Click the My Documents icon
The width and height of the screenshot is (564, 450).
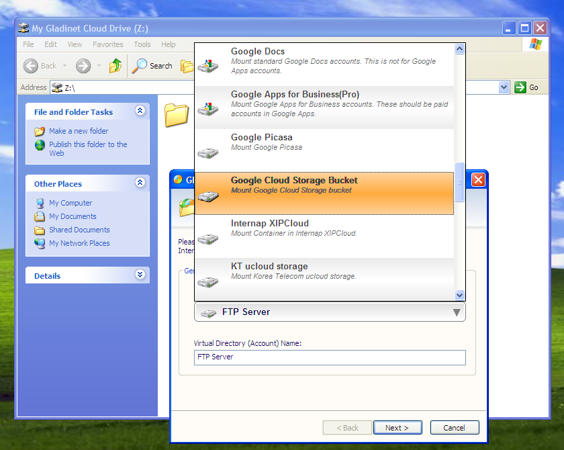40,216
